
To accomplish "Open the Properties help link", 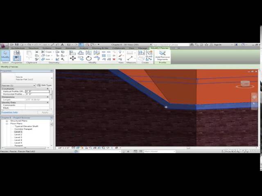I will 9,112.
